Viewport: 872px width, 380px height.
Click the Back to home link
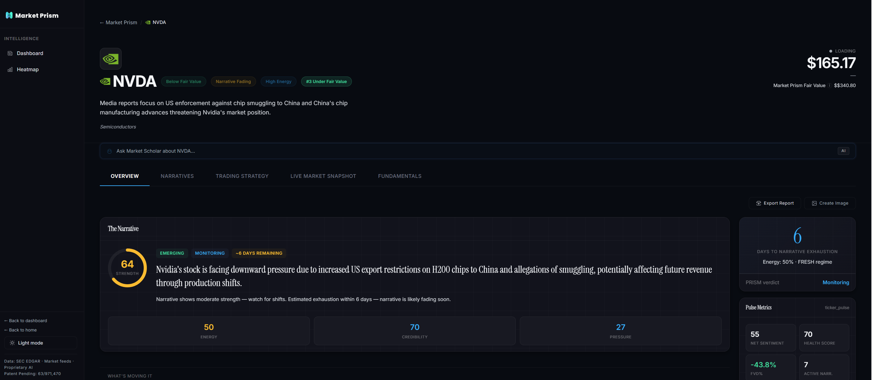[x=20, y=330]
